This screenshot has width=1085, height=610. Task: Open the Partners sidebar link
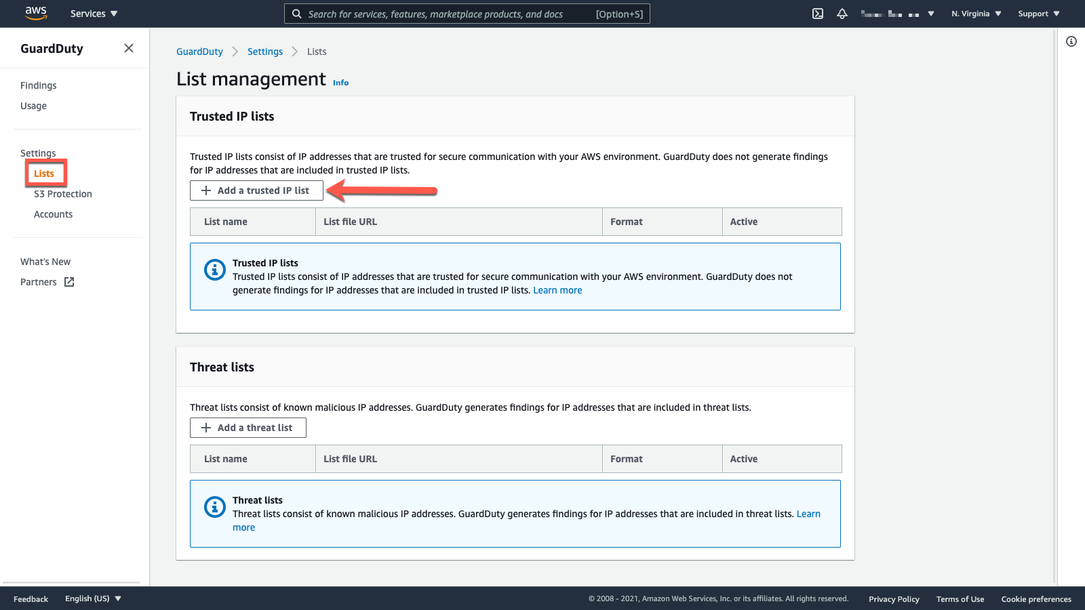click(x=39, y=282)
